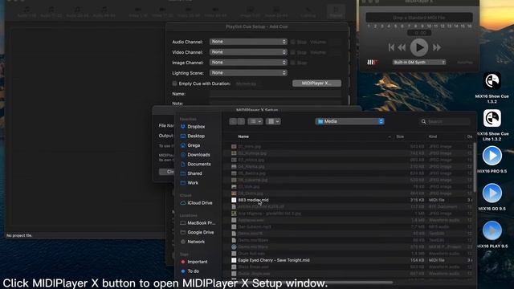
Task: Select the 883 medley.mid file
Action: (x=253, y=200)
